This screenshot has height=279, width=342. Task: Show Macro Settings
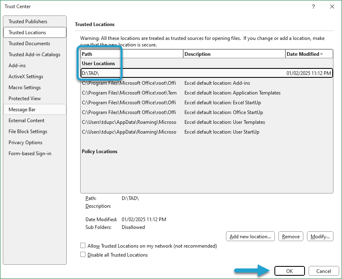click(35, 88)
